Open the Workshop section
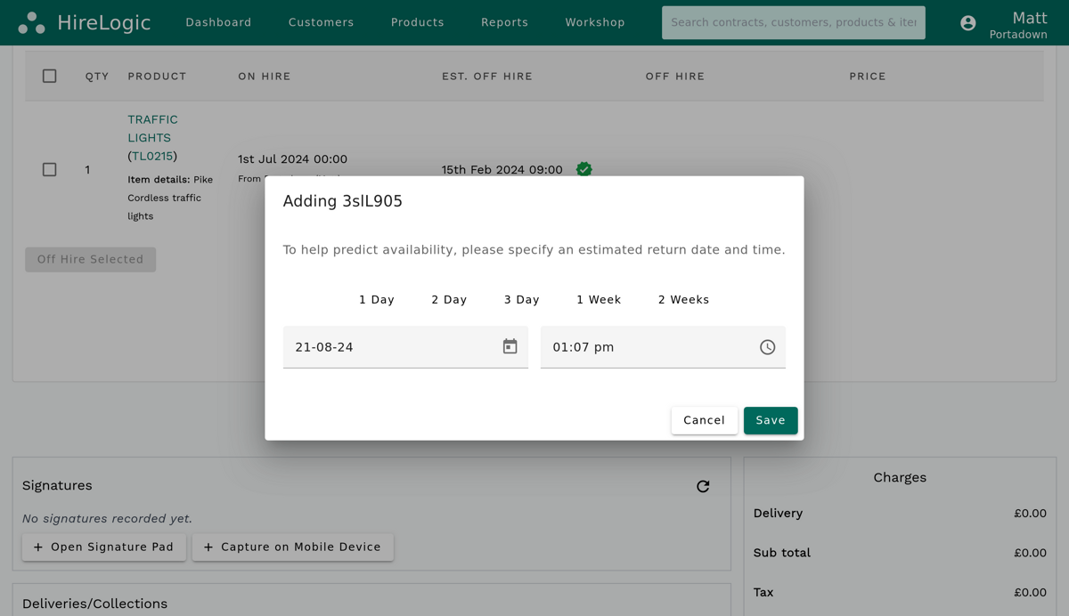This screenshot has height=616, width=1069. click(594, 22)
